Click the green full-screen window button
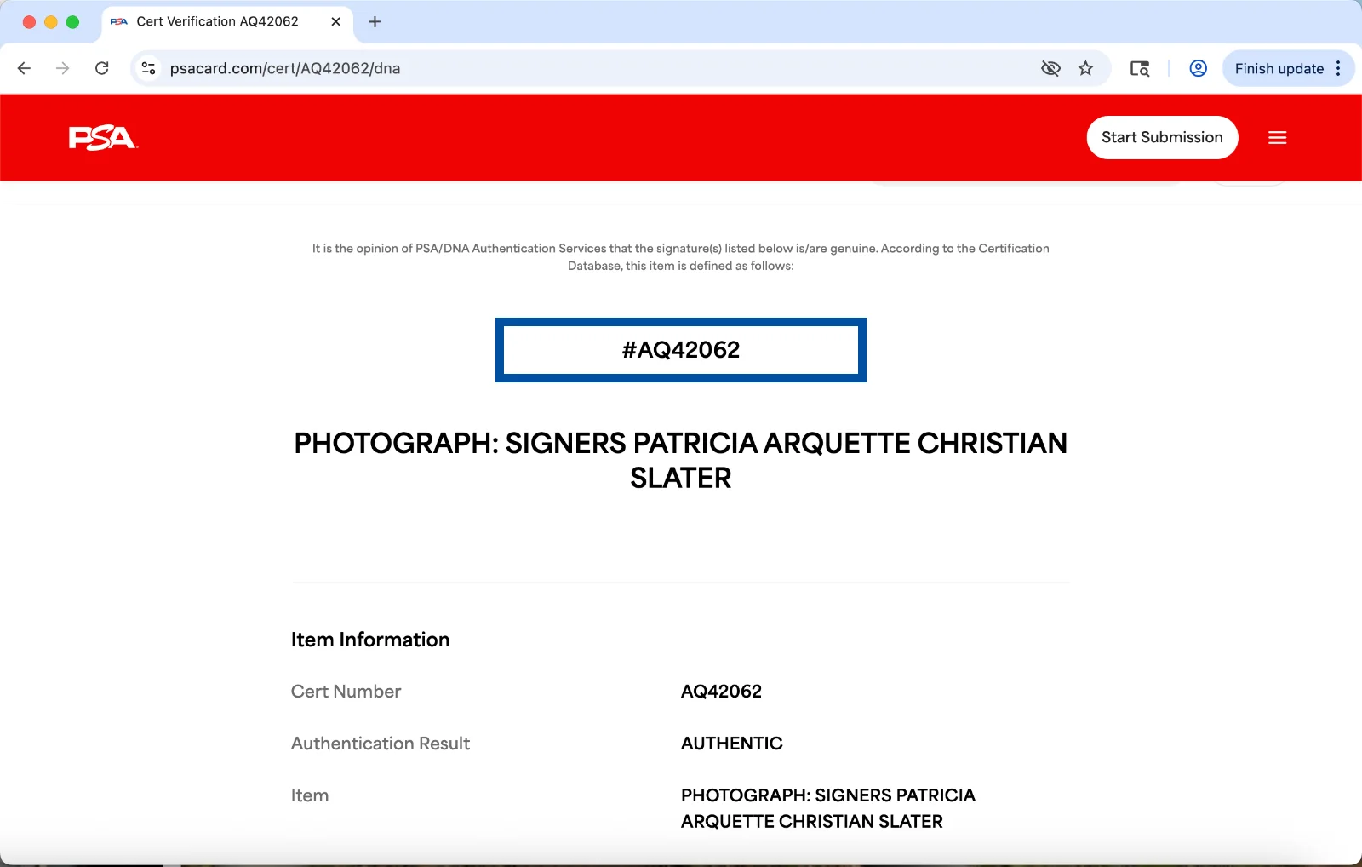 pos(73,22)
